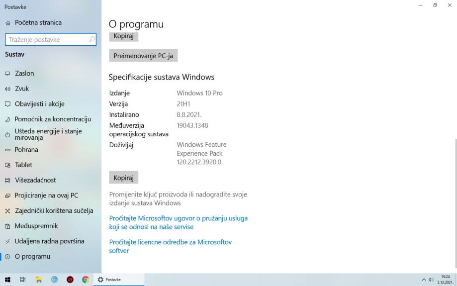Screen dimensions: 457x286
Task: Open Task View from the taskbar
Action: (x=23, y=280)
